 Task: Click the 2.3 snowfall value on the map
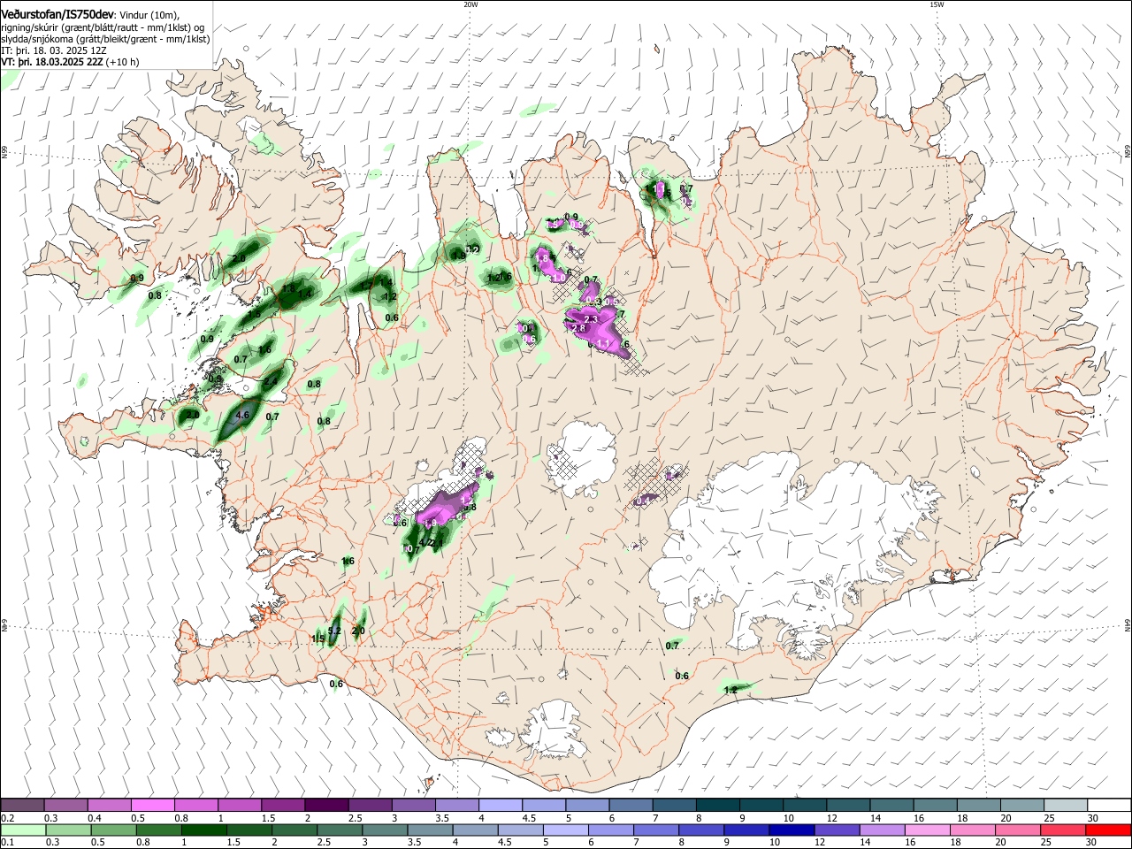pos(592,319)
